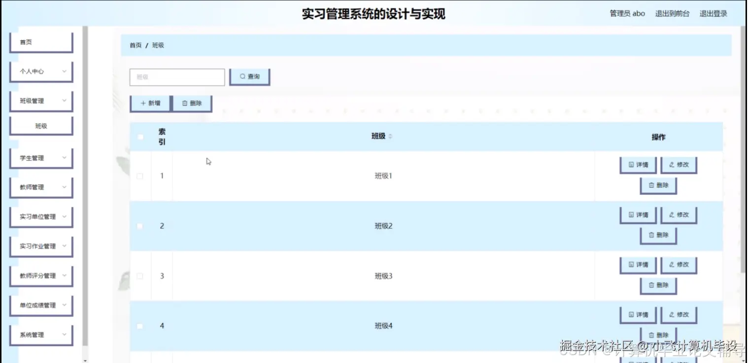Check the checkbox for row 班级2

[140, 226]
